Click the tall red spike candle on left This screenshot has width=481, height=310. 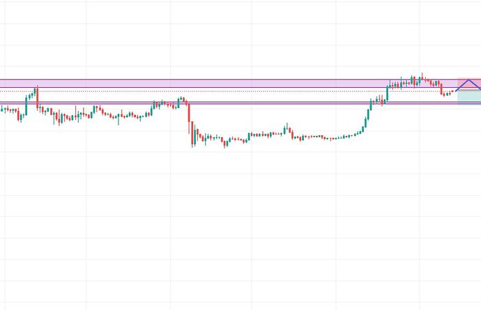tap(37, 98)
